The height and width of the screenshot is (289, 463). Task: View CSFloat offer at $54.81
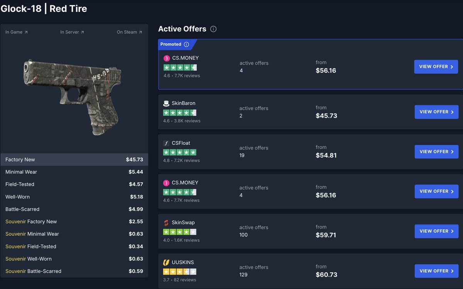(x=436, y=151)
